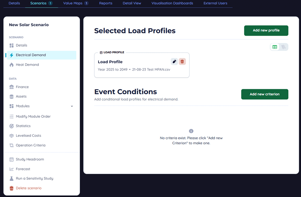Click the Load Profile card label icon

[x=101, y=52]
